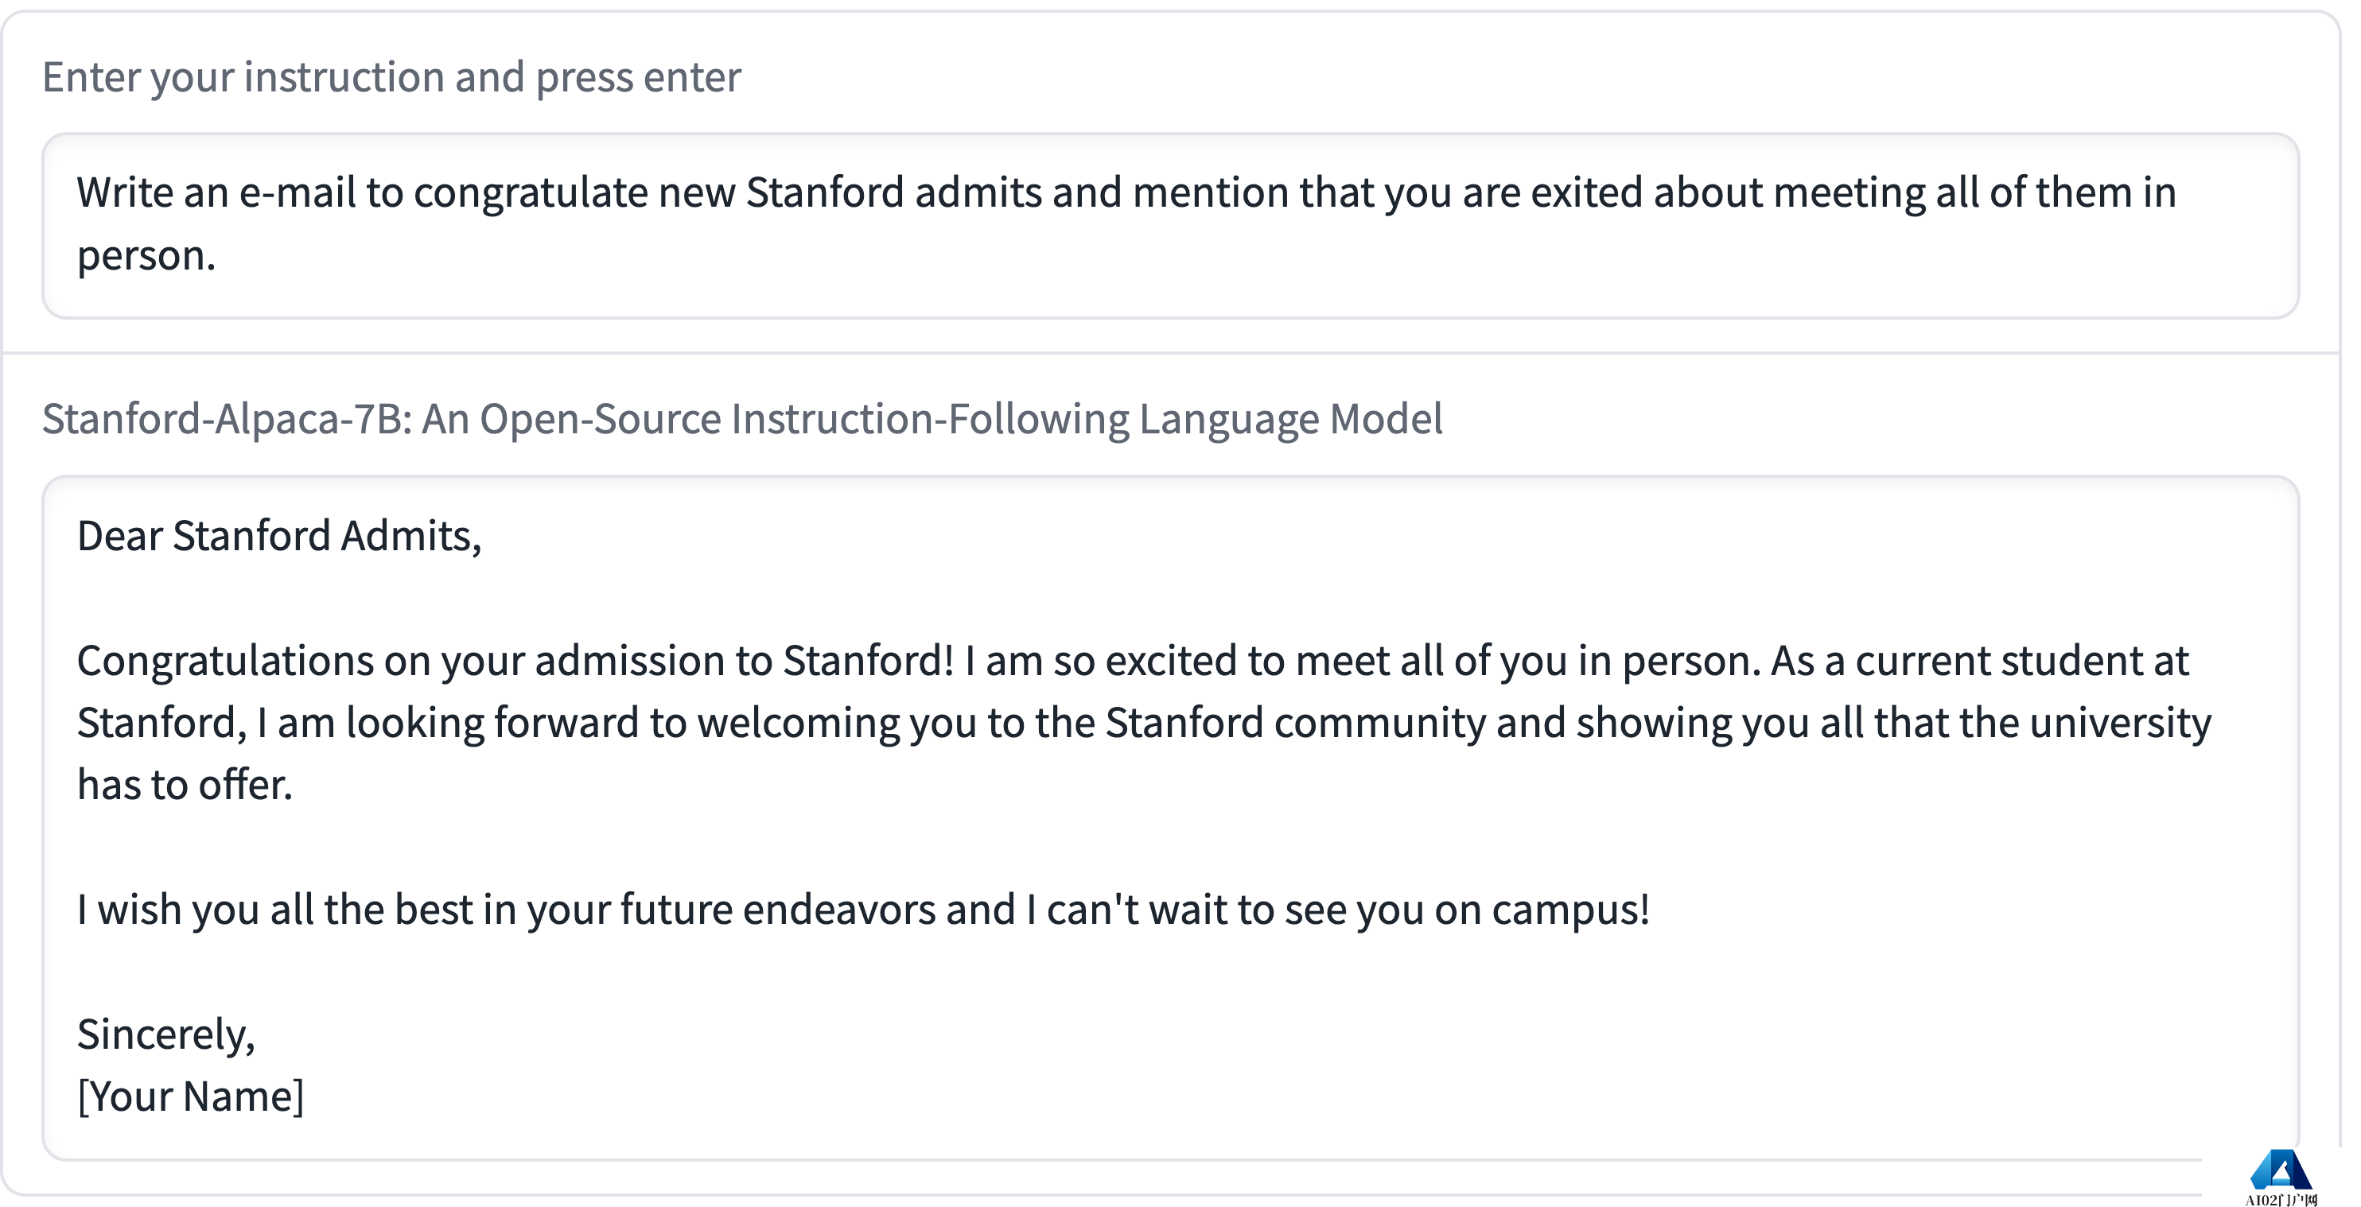Click 'Open-Source' in the model title

(x=601, y=418)
